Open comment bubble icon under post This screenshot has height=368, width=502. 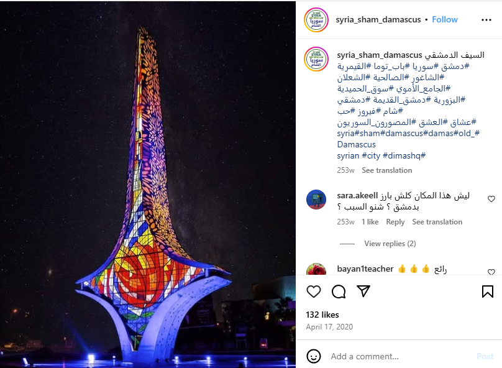click(x=339, y=292)
